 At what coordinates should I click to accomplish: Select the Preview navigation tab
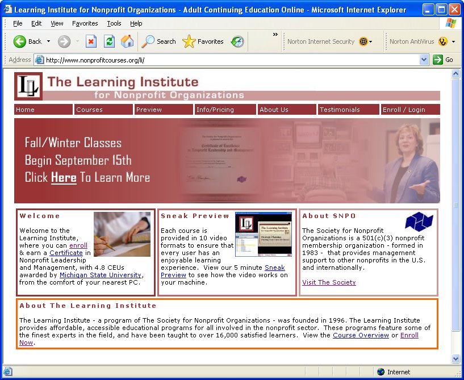pyautogui.click(x=164, y=110)
